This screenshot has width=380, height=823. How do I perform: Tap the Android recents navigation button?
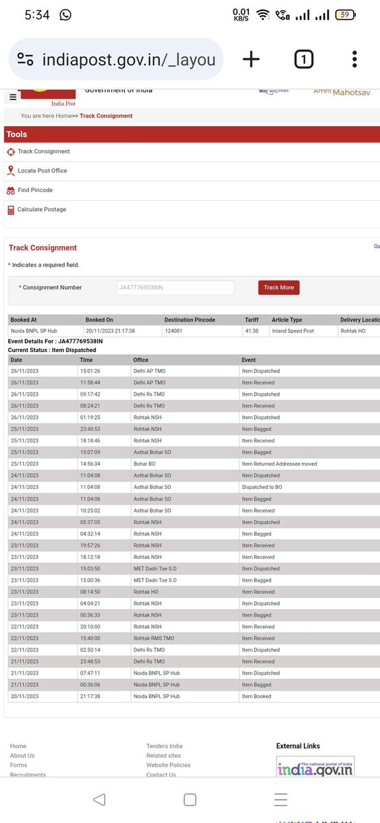point(281,799)
